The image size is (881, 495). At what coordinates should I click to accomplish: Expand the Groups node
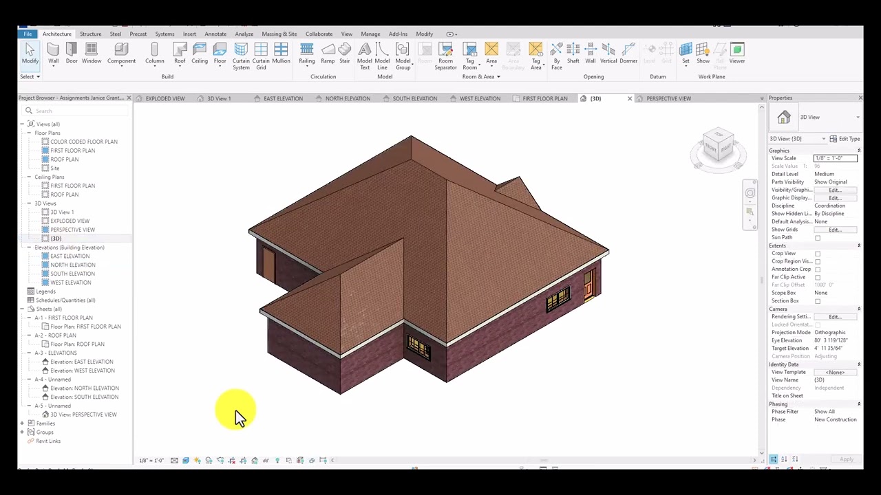pos(22,432)
